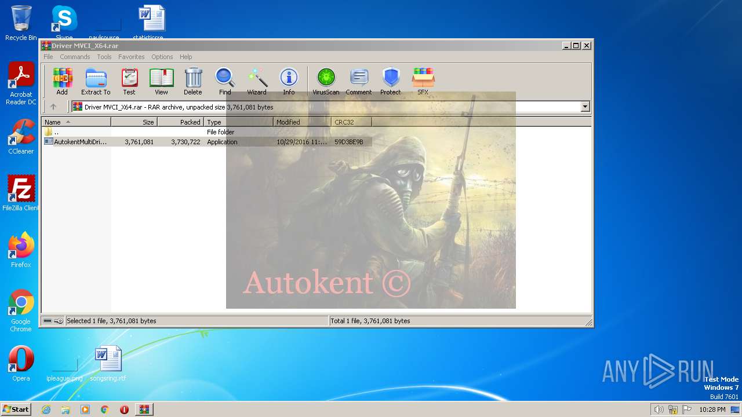Open the File menu
Image resolution: width=742 pixels, height=417 pixels.
click(x=48, y=57)
